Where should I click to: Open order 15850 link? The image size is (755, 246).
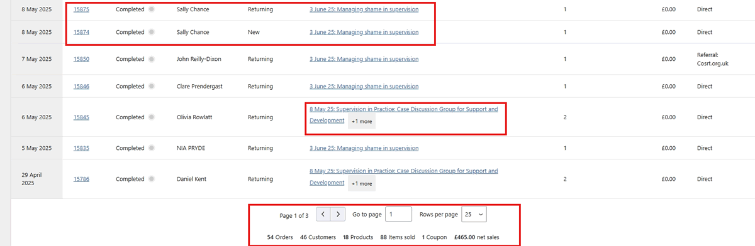pyautogui.click(x=81, y=59)
